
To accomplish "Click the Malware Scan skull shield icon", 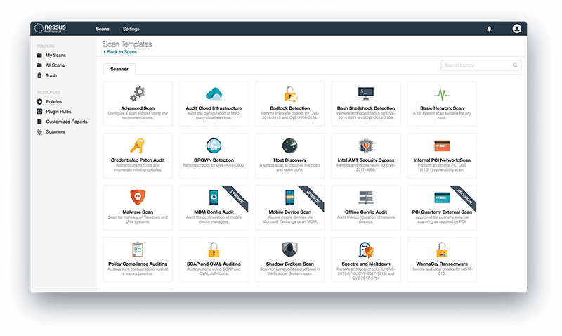I will coord(138,198).
